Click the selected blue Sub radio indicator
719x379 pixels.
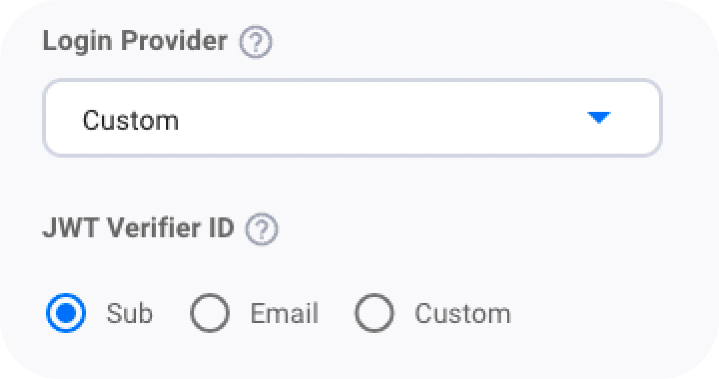67,313
